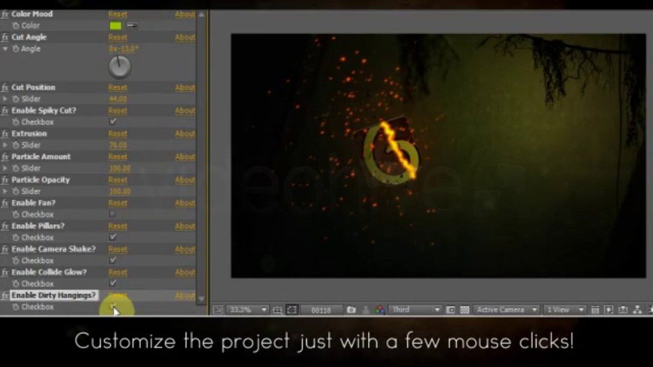Image resolution: width=653 pixels, height=367 pixels.
Task: Open the comp flowchart icon
Action: click(637, 309)
